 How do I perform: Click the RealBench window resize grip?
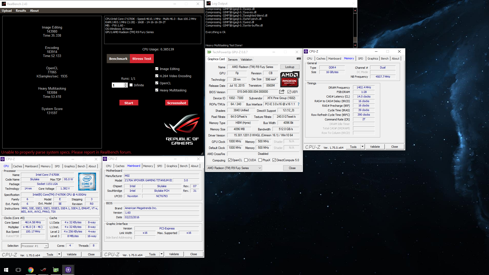[x=202, y=154]
